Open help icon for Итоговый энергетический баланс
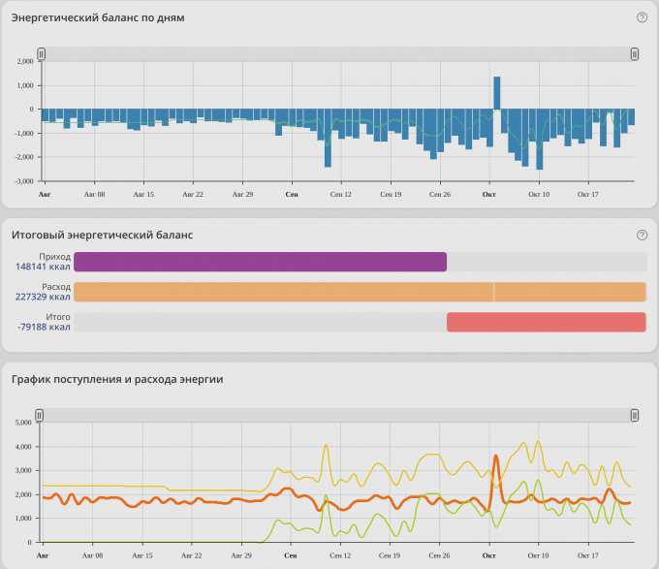 click(x=642, y=235)
